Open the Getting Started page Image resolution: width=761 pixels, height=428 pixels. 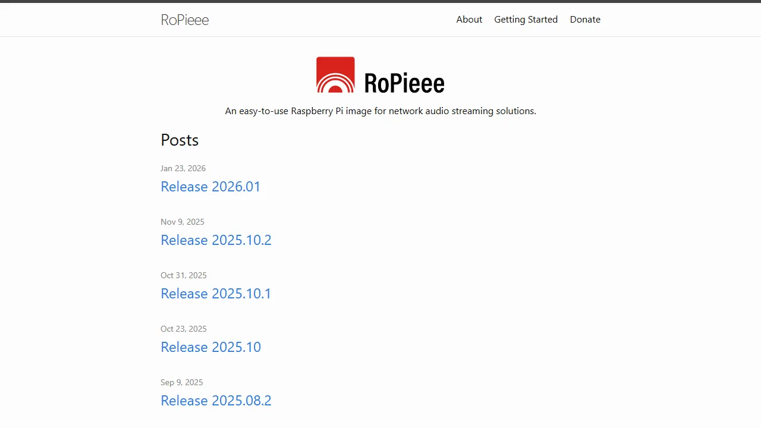(526, 19)
